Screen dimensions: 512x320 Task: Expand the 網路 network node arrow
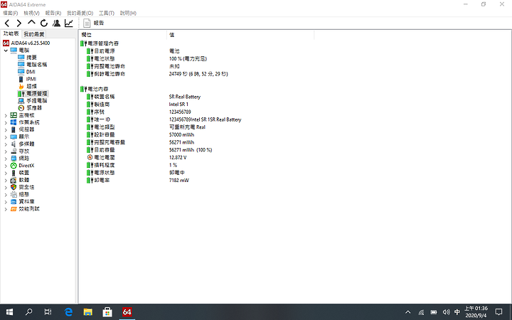pos(6,159)
